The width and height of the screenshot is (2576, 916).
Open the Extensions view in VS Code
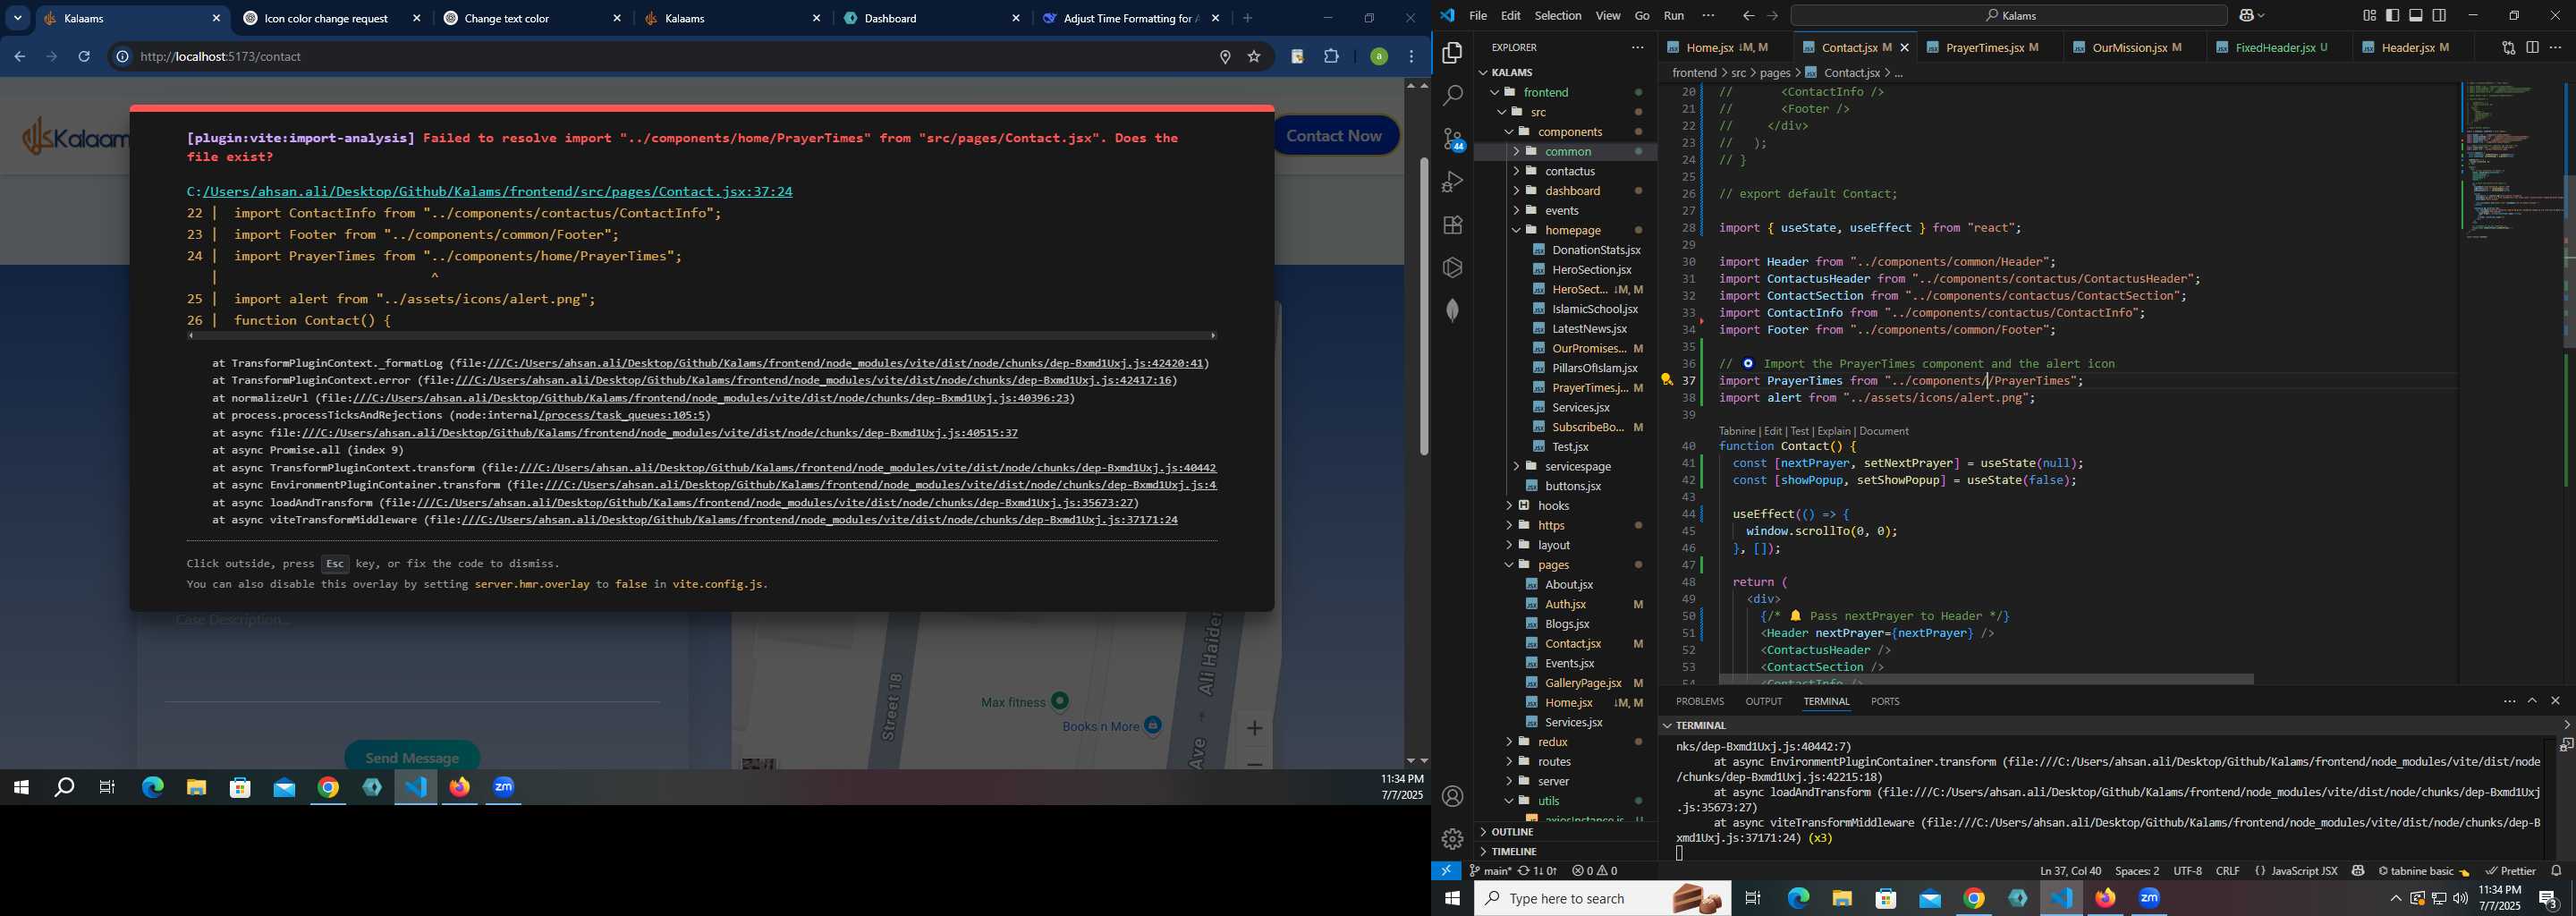point(1452,225)
